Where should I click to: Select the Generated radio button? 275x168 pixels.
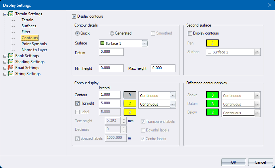coord(112,33)
